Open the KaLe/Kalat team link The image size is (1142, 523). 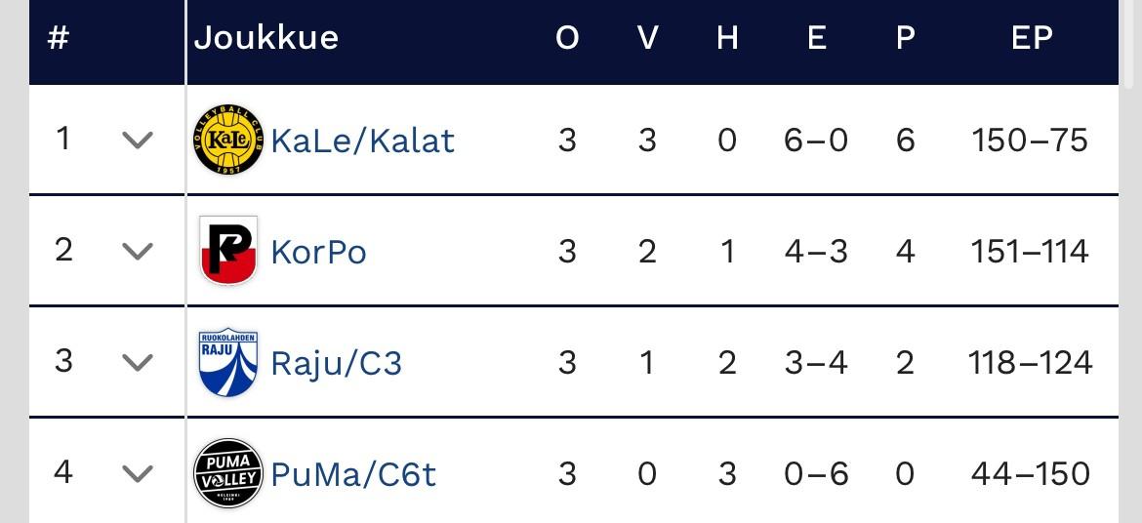click(363, 141)
